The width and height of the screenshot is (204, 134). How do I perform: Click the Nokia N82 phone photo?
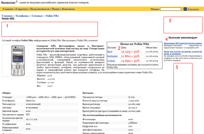click(18, 61)
